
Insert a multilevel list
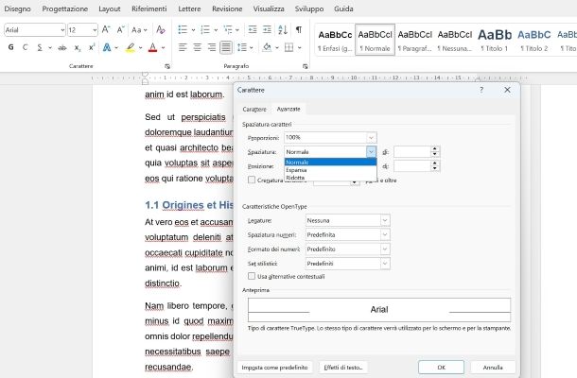[228, 30]
